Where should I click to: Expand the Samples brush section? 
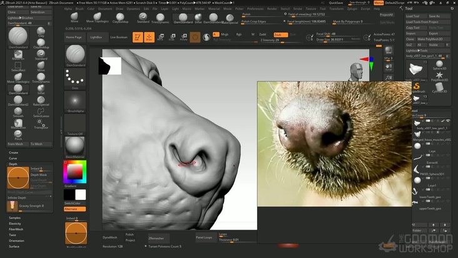(x=14, y=218)
